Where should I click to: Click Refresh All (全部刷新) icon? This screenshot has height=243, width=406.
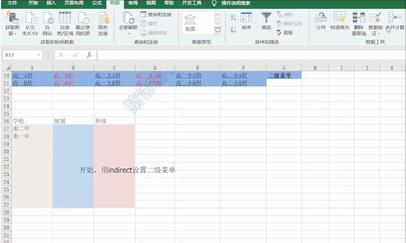(128, 18)
